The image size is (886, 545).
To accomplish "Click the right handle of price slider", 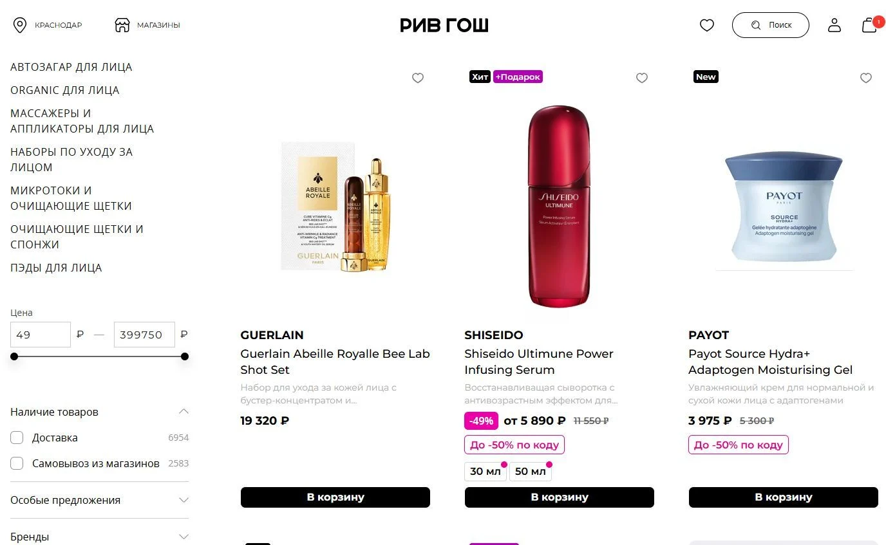I will [x=185, y=356].
